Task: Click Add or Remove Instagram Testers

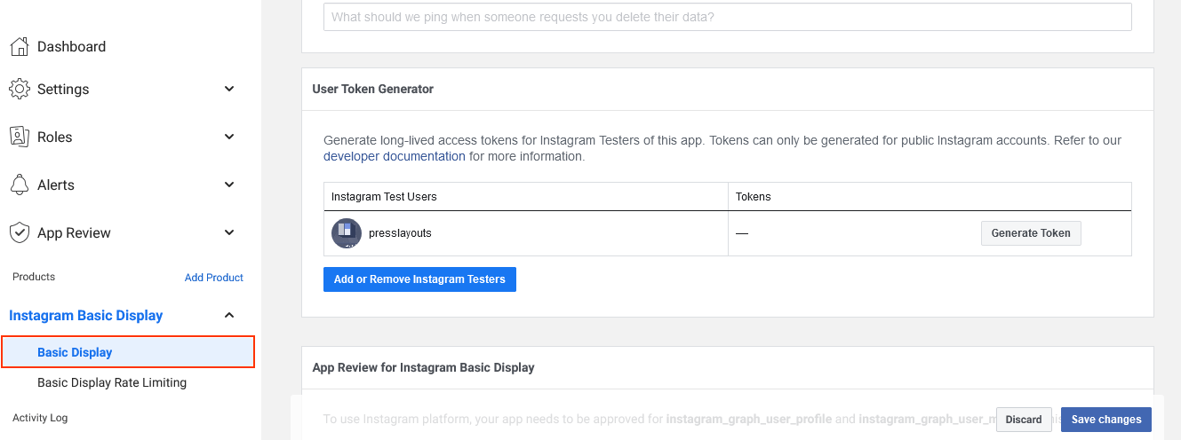Action: 419,279
